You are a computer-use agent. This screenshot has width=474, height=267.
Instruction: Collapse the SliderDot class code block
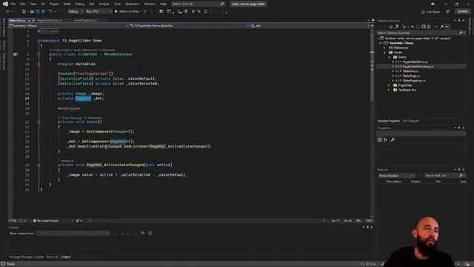point(39,54)
